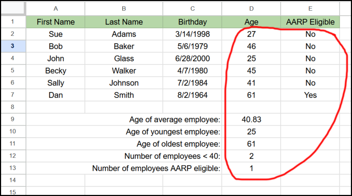Select the AARP eligible count cell in row 13
This screenshot has height=196, width=352.
[251, 168]
